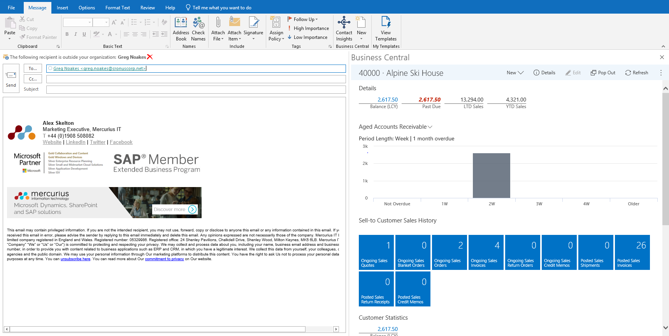Grow font size
This screenshot has width=669, height=336.
click(114, 22)
